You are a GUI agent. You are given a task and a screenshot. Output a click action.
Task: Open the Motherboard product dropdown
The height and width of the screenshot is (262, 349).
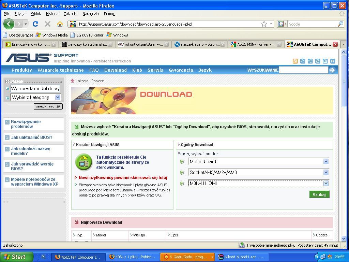pyautogui.click(x=326, y=161)
